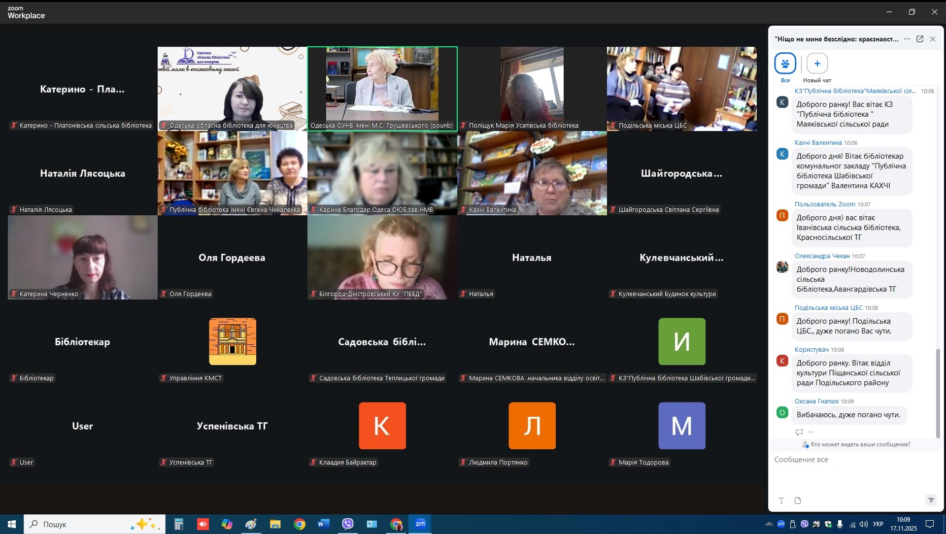Open more actions below Оксана Гнатюк message
Screen dimensions: 946x534
(x=811, y=432)
